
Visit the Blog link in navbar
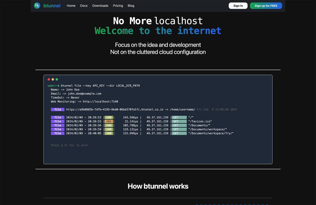pyautogui.click(x=131, y=6)
